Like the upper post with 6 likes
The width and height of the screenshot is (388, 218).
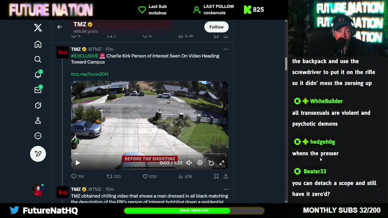click(x=147, y=36)
